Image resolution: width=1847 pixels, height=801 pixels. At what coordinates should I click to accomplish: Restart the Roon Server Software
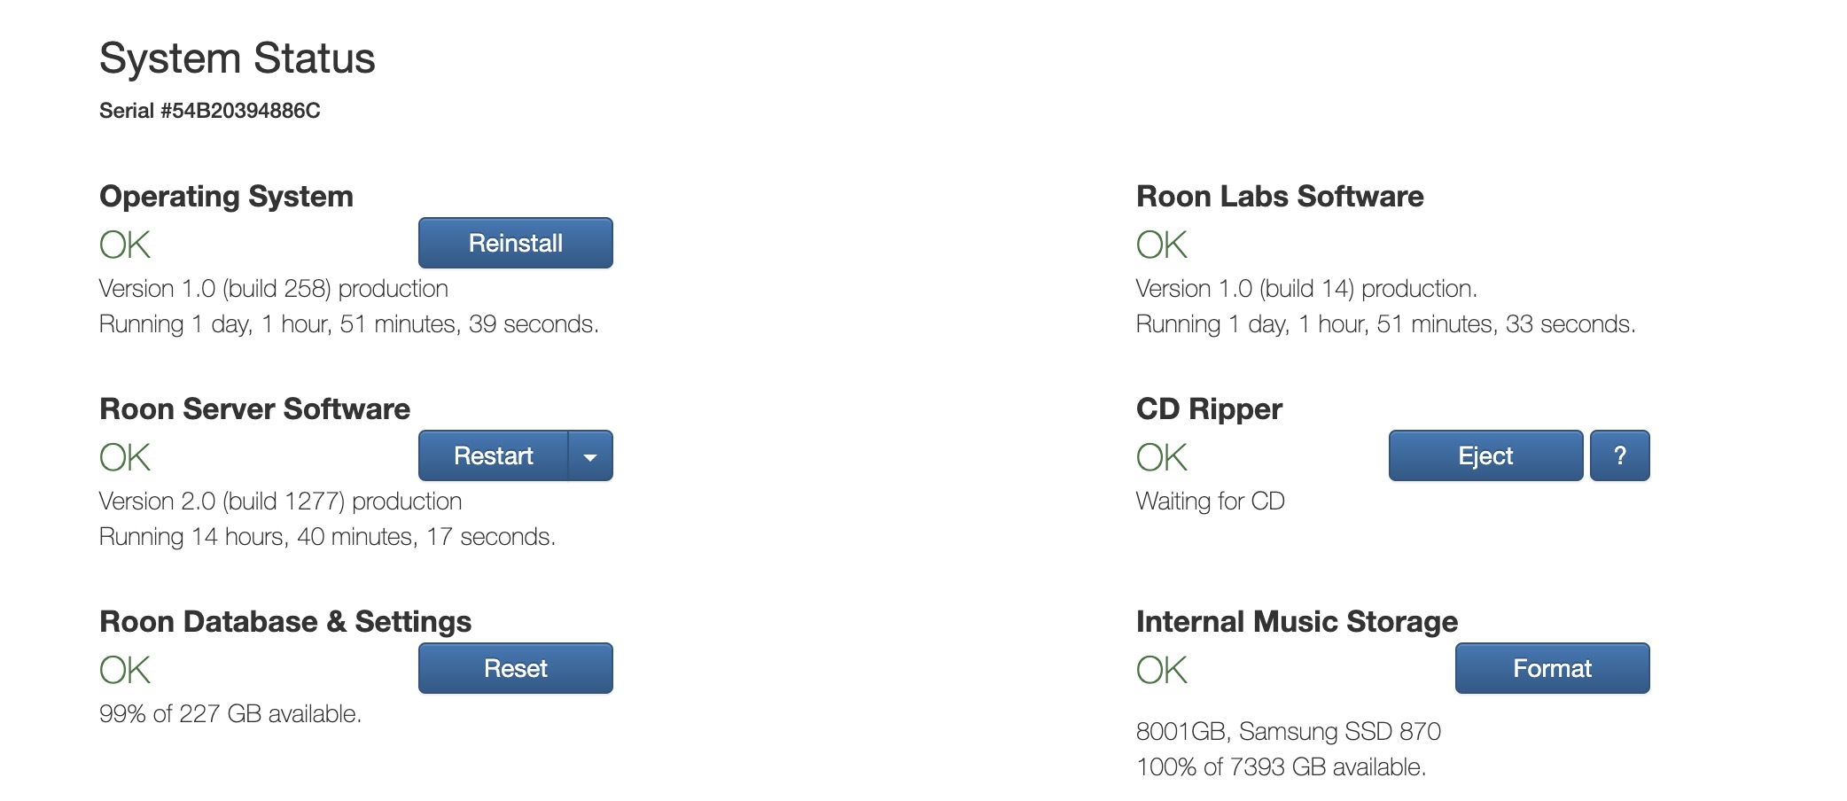(x=493, y=455)
